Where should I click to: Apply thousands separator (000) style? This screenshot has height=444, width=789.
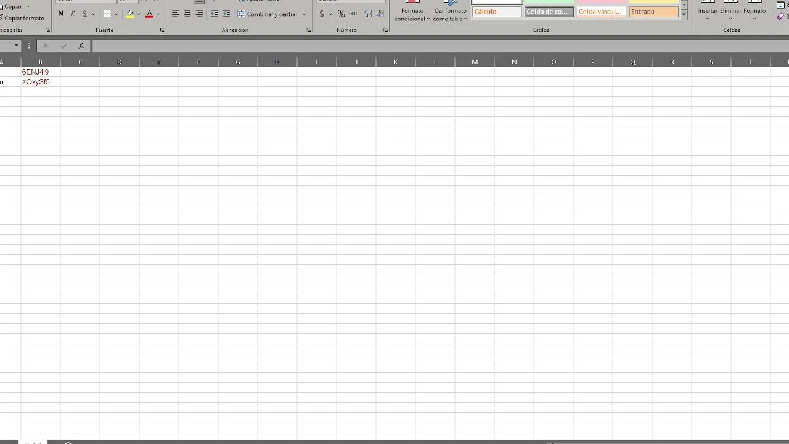(353, 14)
